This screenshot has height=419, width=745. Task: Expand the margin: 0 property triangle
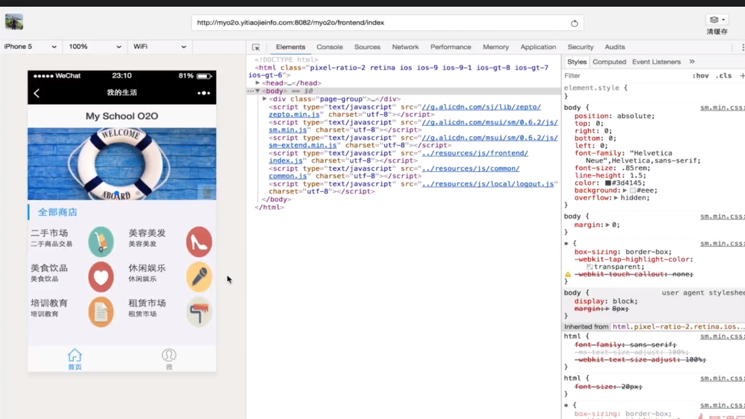pyautogui.click(x=607, y=225)
